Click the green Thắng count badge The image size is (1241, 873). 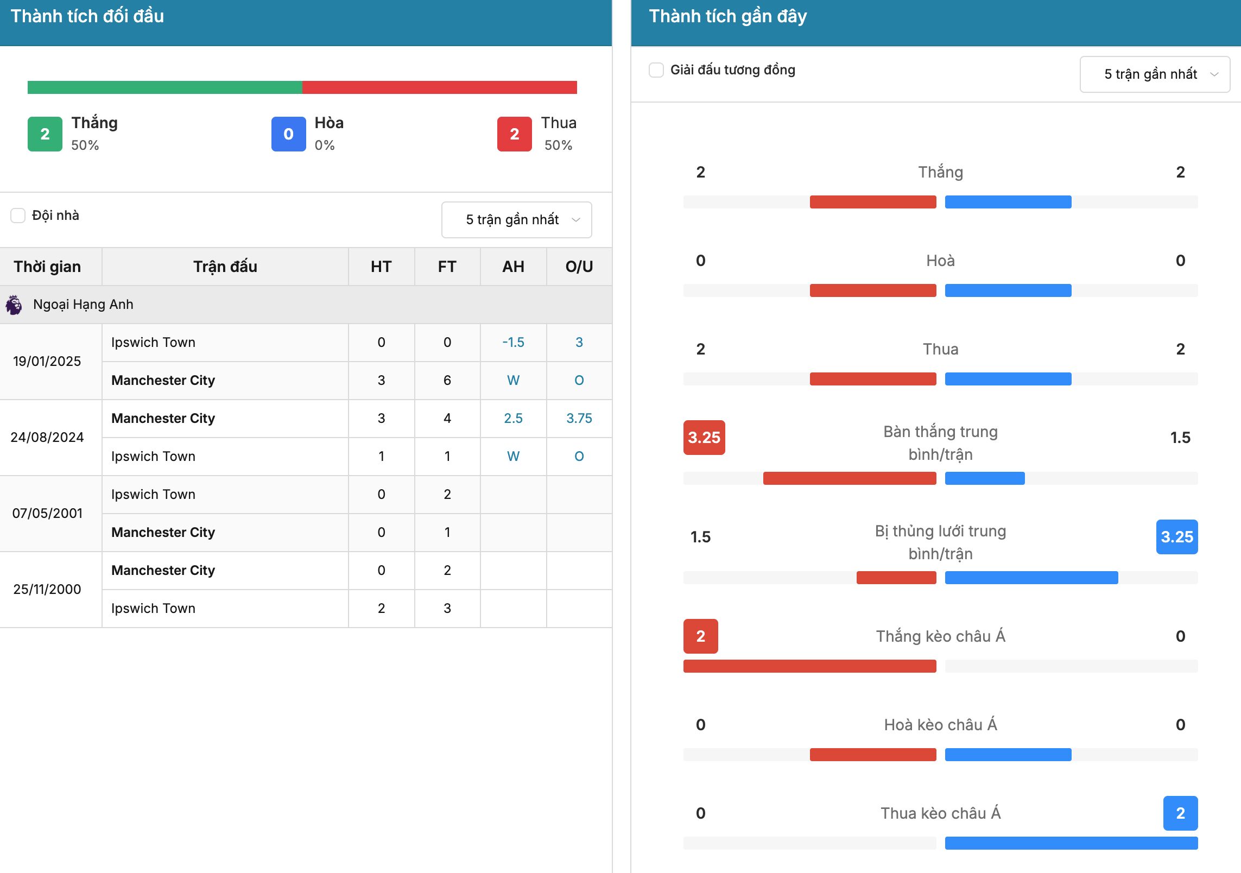tap(45, 134)
